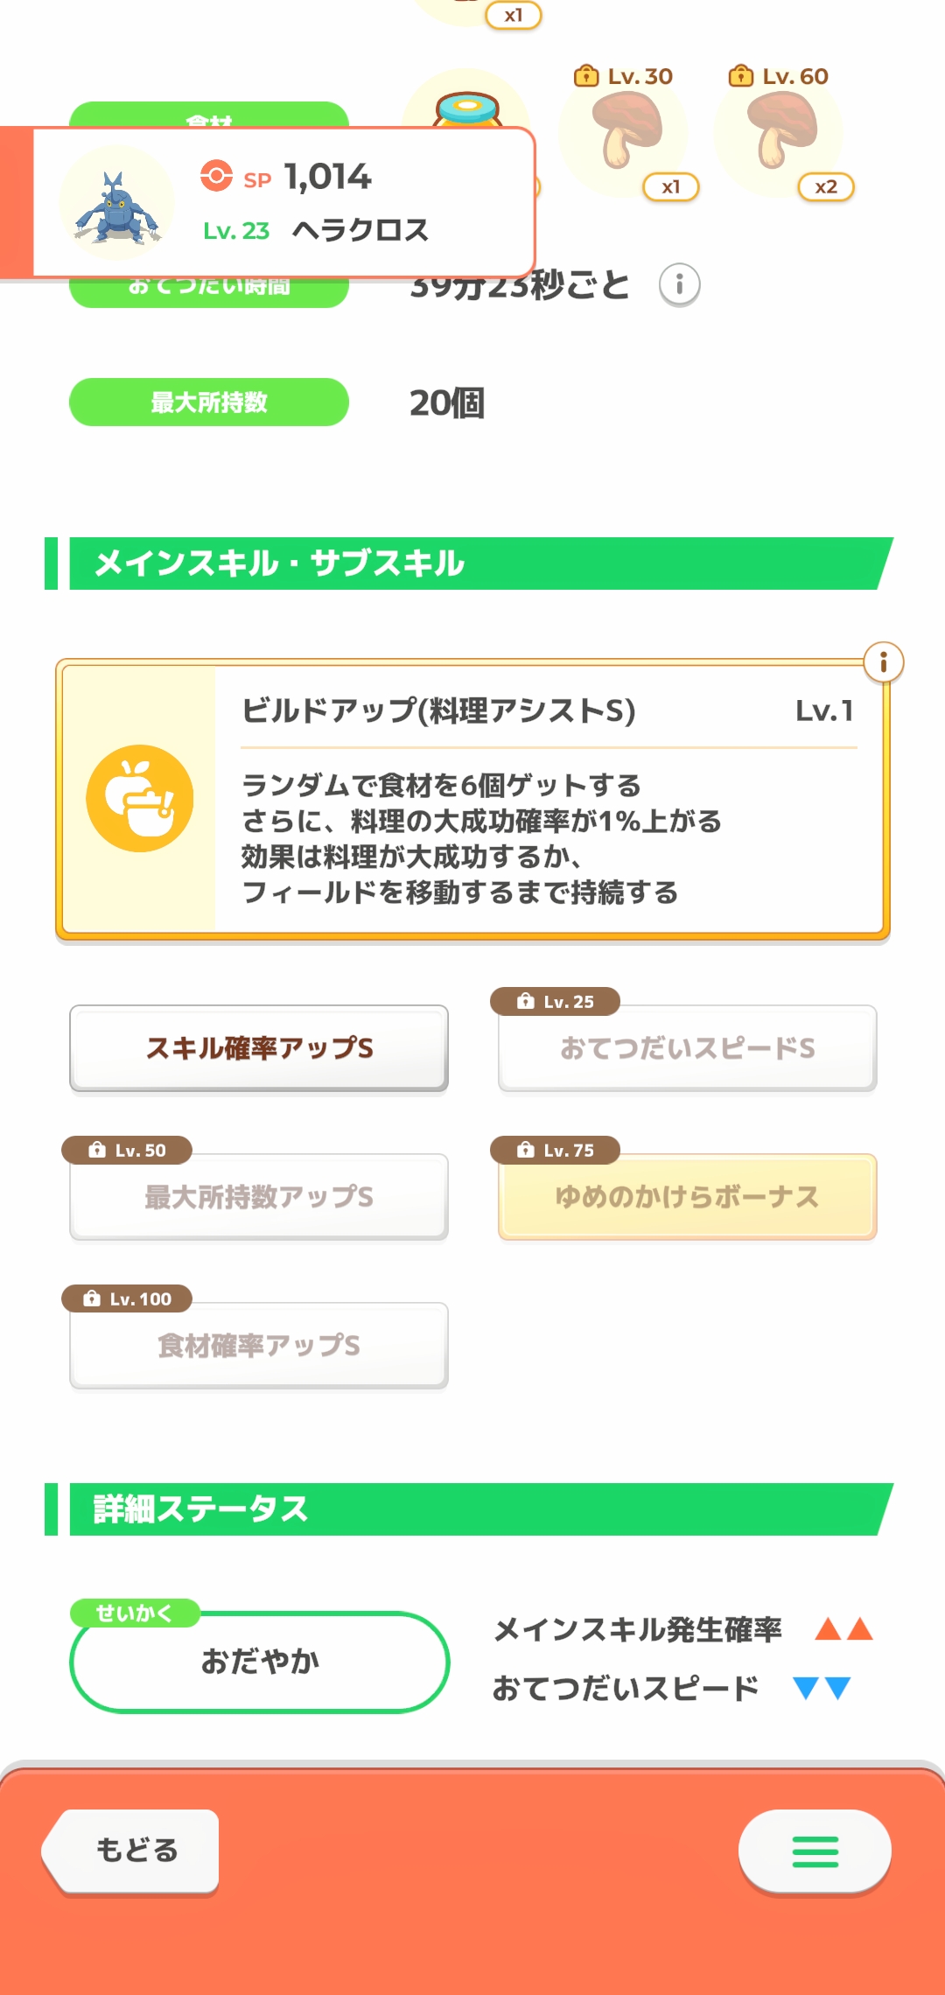Tap the info icon beside helping time
This screenshot has width=945, height=1995.
tap(679, 284)
